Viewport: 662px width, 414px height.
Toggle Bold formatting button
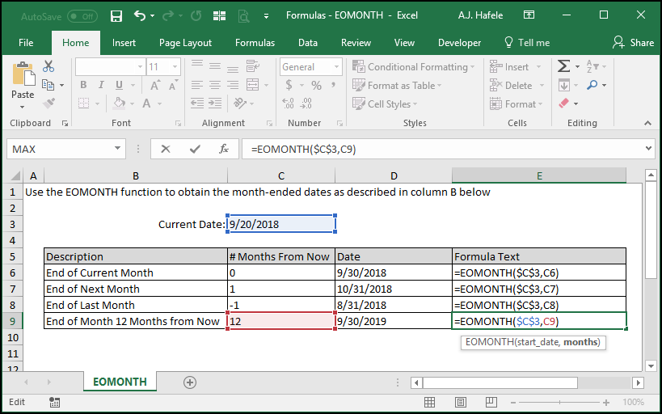(83, 86)
